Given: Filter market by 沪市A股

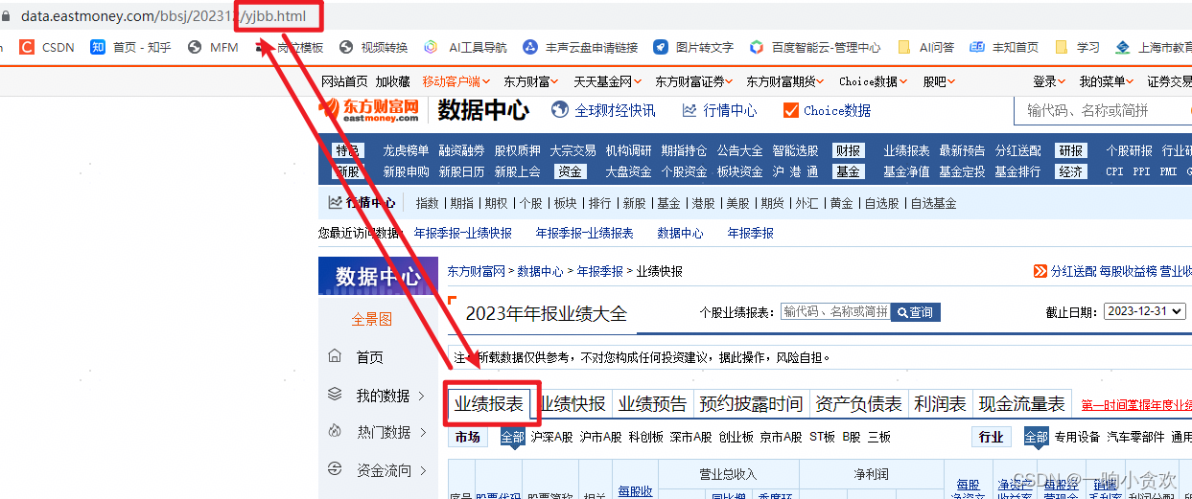Looking at the screenshot, I should 601,437.
